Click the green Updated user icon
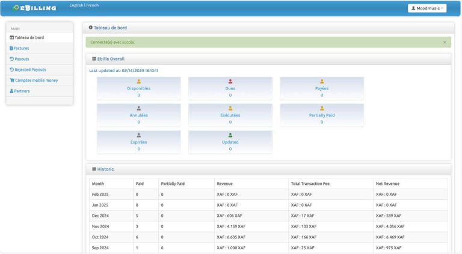 (x=230, y=135)
